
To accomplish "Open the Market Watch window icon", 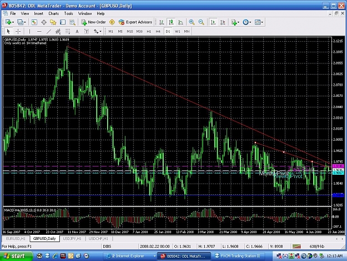I will 34,22.
